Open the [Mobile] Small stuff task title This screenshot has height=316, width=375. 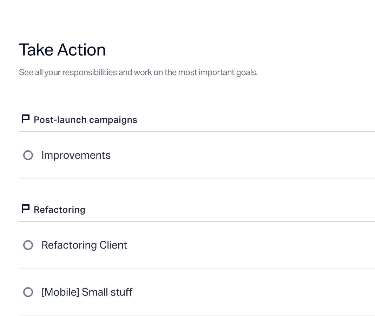click(87, 292)
